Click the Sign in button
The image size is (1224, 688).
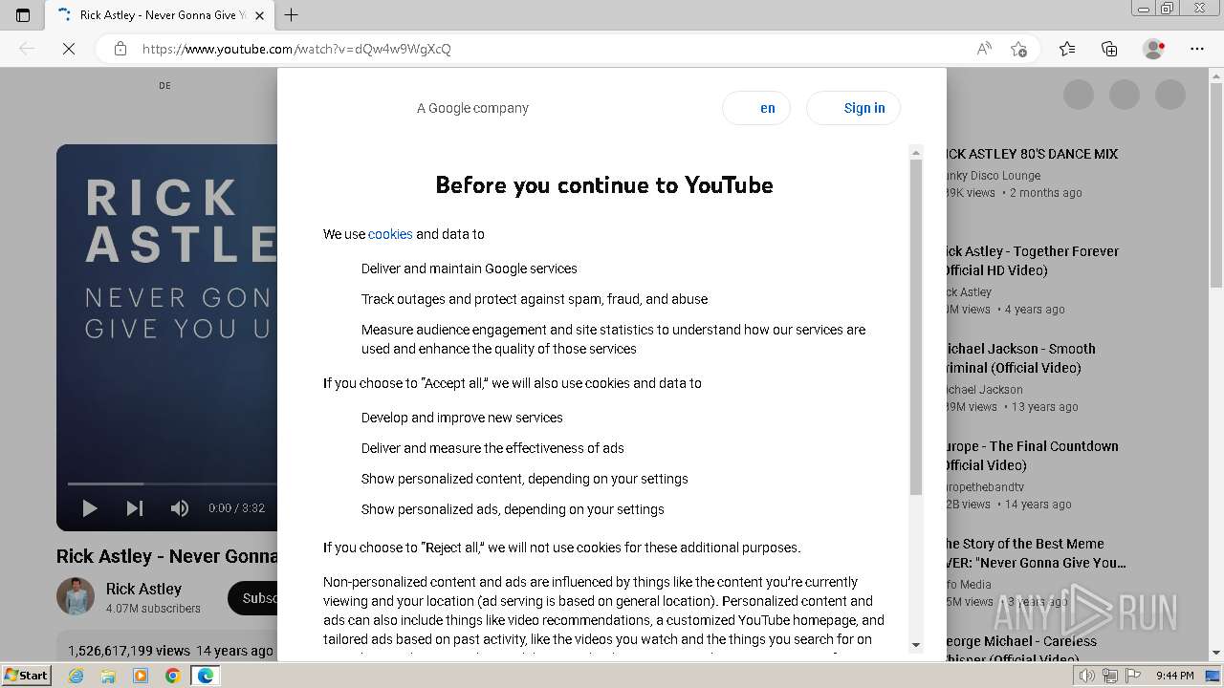click(x=853, y=108)
